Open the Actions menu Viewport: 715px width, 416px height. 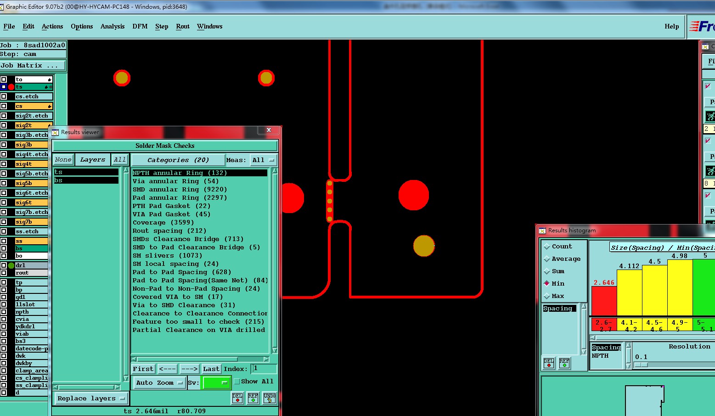52,27
